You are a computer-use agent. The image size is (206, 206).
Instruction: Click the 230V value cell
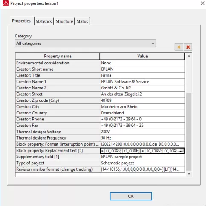[x=142, y=132]
